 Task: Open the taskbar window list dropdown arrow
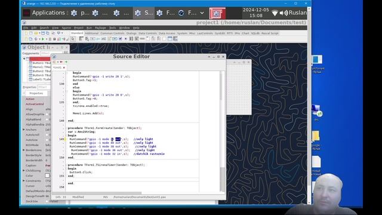202,13
